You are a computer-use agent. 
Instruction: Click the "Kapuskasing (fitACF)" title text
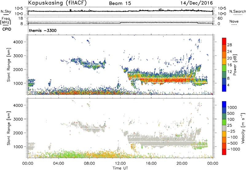pyautogui.click(x=57, y=3)
